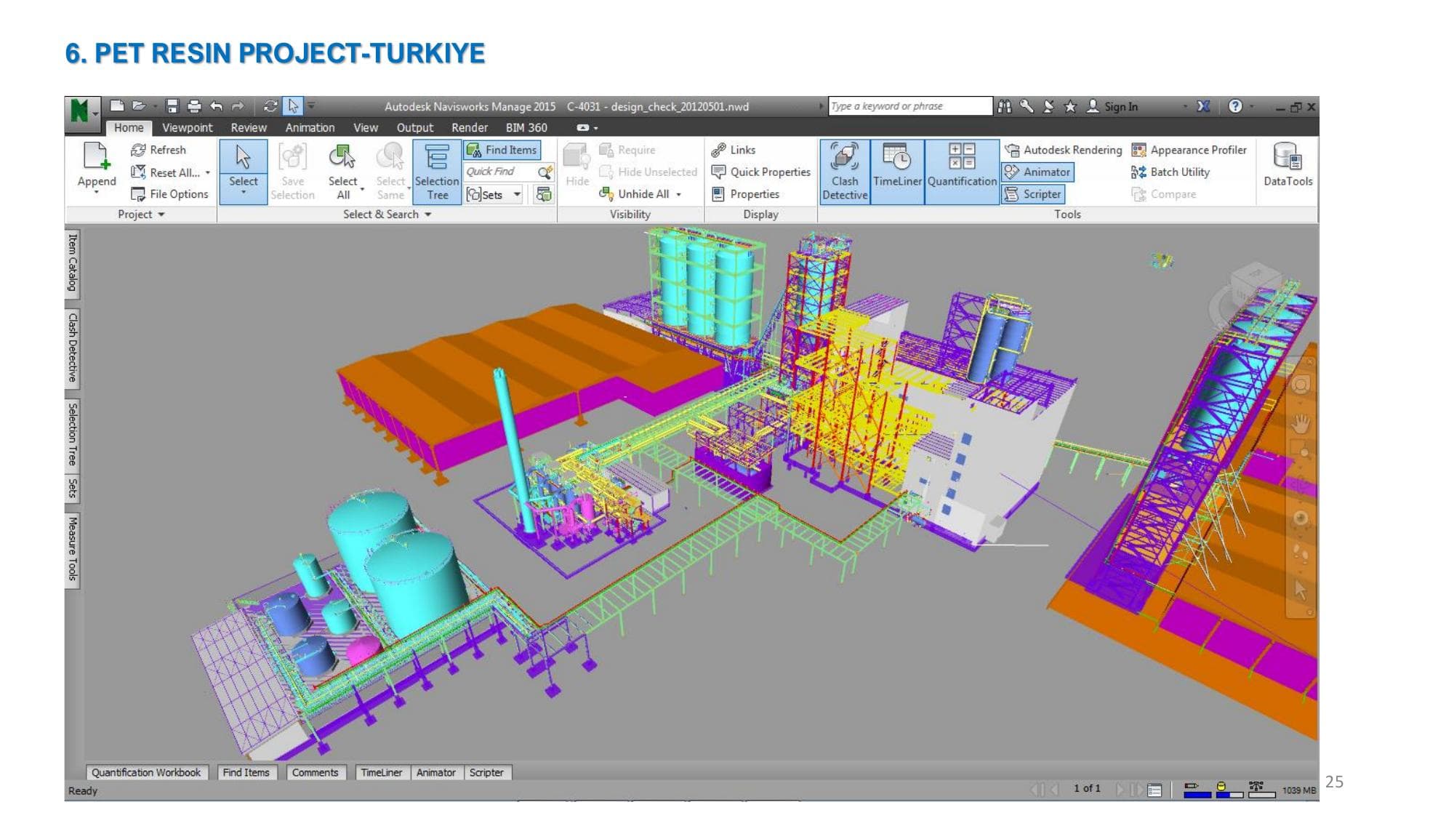The image size is (1454, 818).
Task: Expand the Select & Search panel arrow
Action: 428,214
